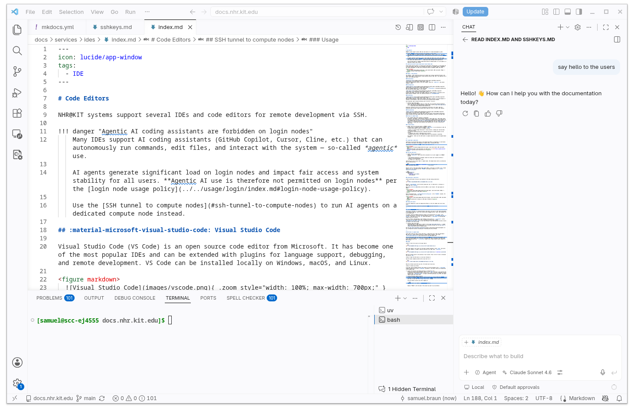The height and width of the screenshot is (417, 634).
Task: Open chat settings gear
Action: [578, 27]
